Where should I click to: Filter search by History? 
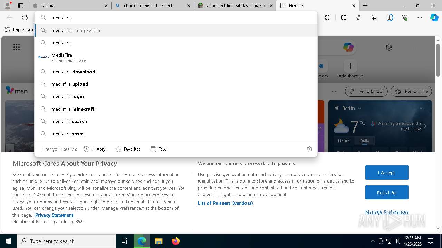pyautogui.click(x=95, y=149)
